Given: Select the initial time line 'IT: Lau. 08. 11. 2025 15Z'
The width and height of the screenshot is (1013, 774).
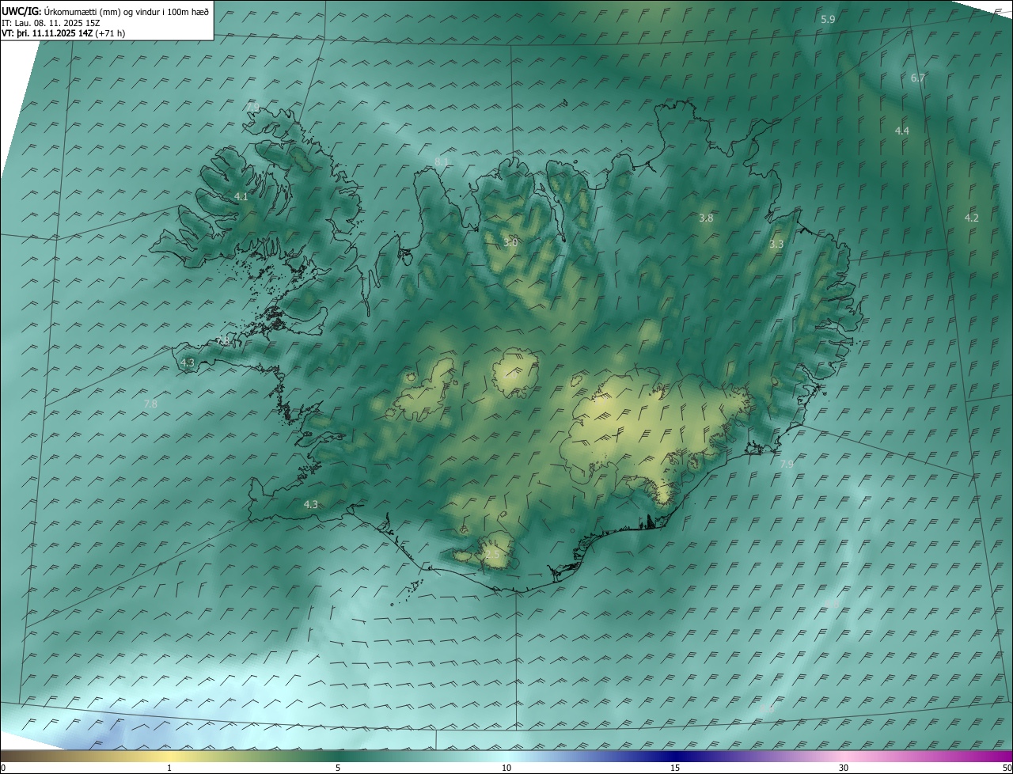Looking at the screenshot, I should click(51, 23).
